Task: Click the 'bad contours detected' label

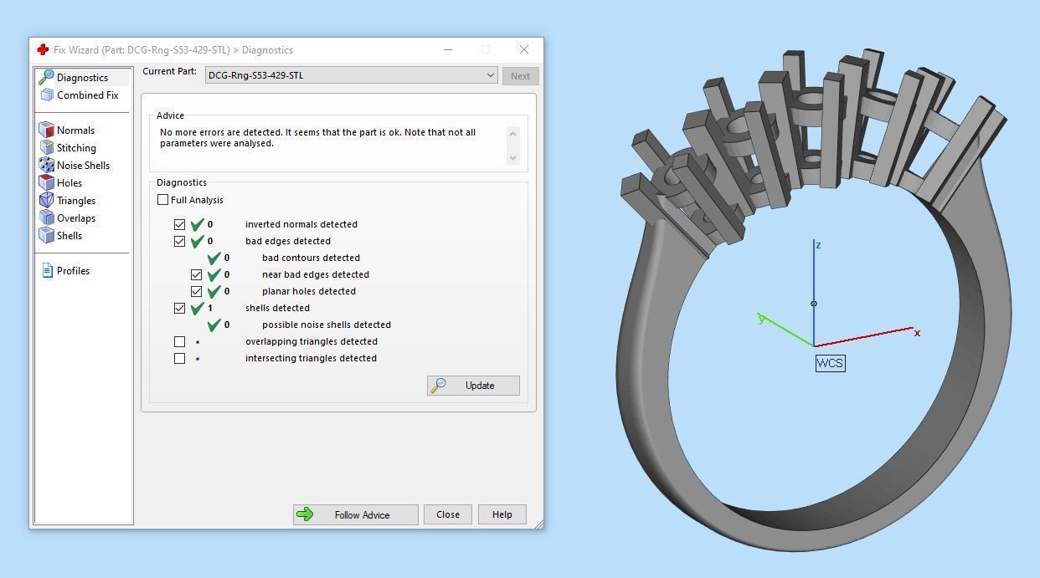Action: point(311,258)
